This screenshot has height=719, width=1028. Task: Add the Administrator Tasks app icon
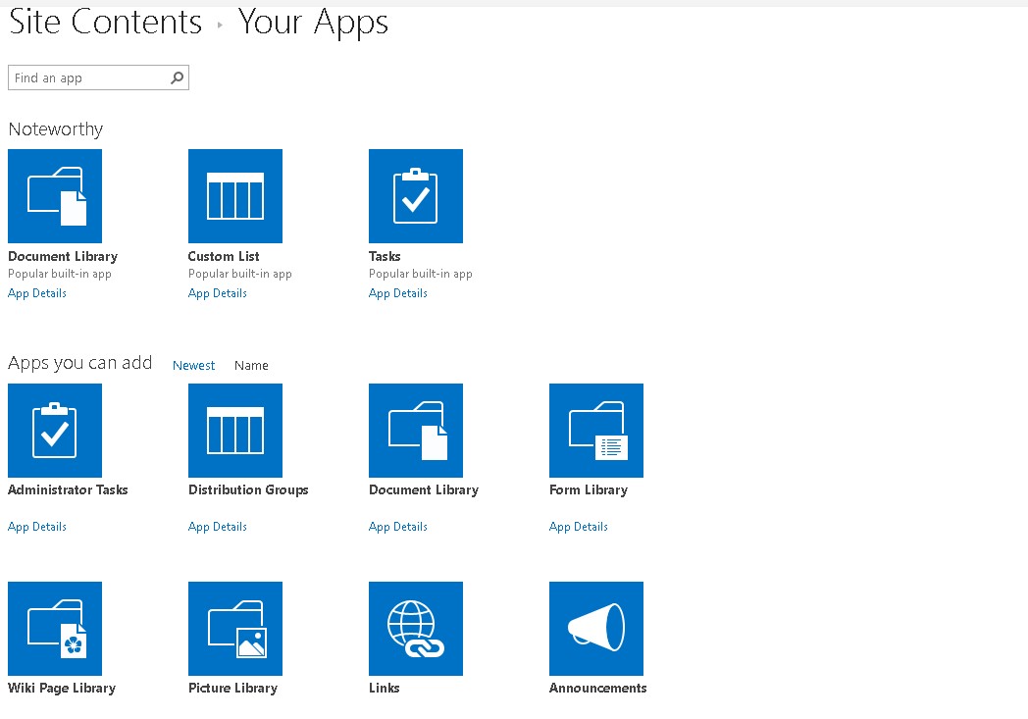pyautogui.click(x=55, y=431)
